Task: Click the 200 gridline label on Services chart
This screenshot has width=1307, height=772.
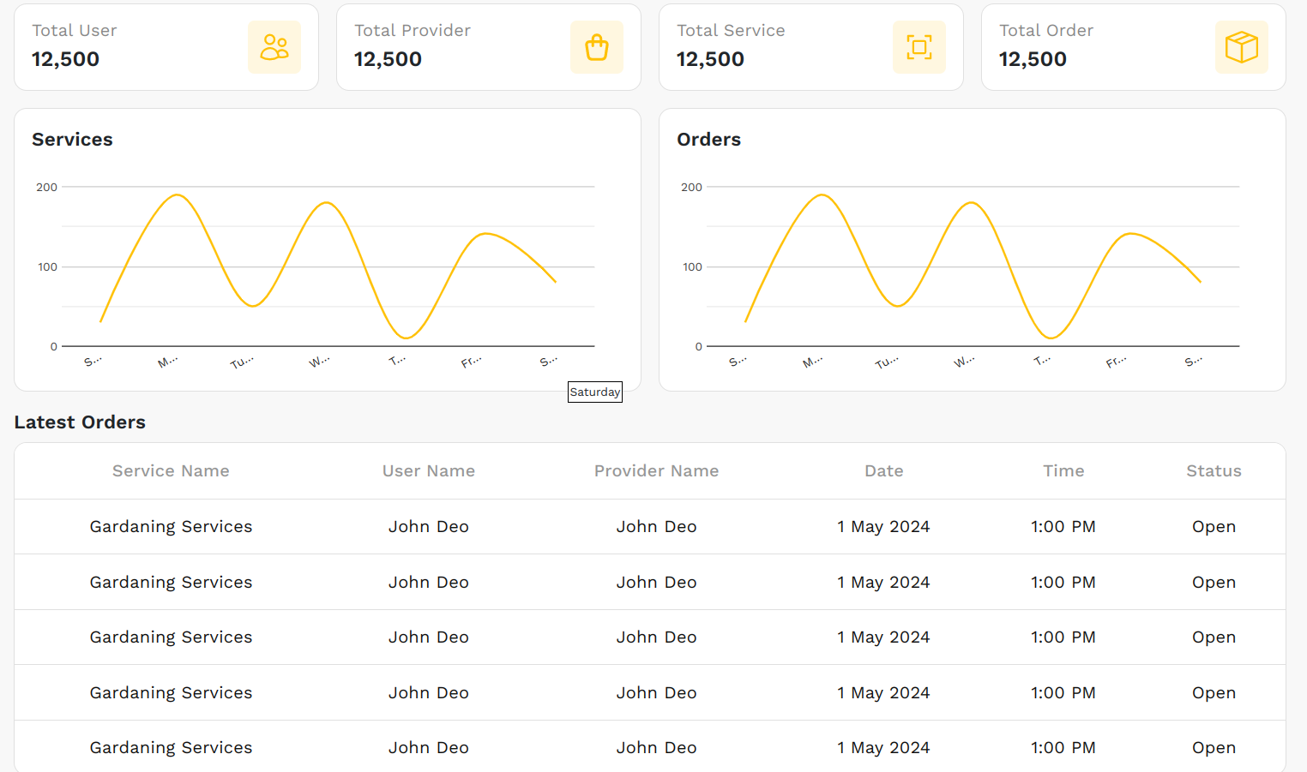Action: [46, 187]
